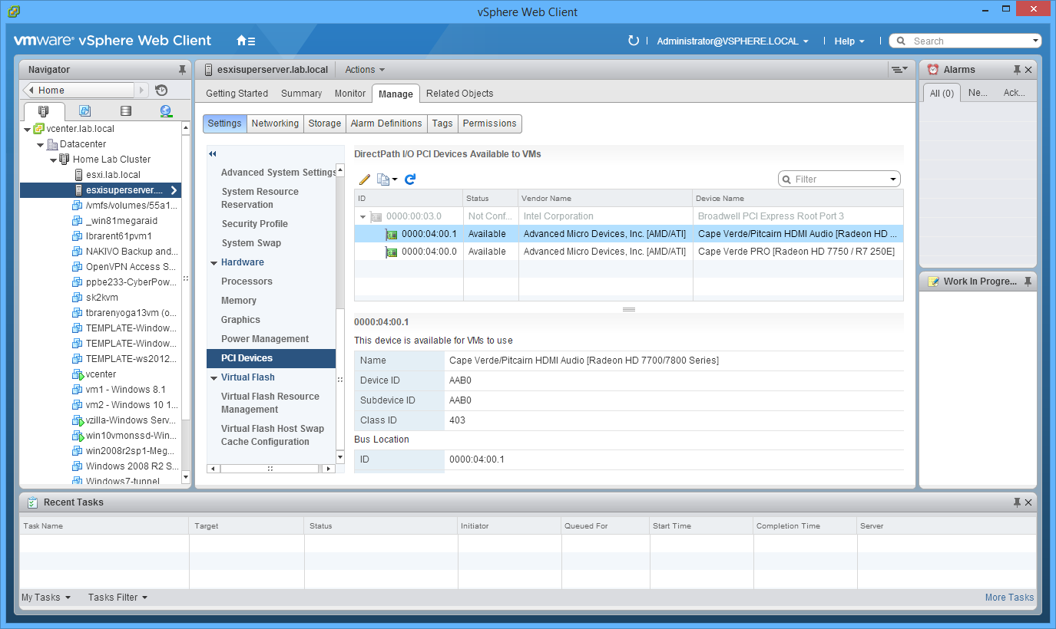Collapse the settings sidebar with the double-chevron icon
Image resolution: width=1056 pixels, height=629 pixels.
(213, 154)
